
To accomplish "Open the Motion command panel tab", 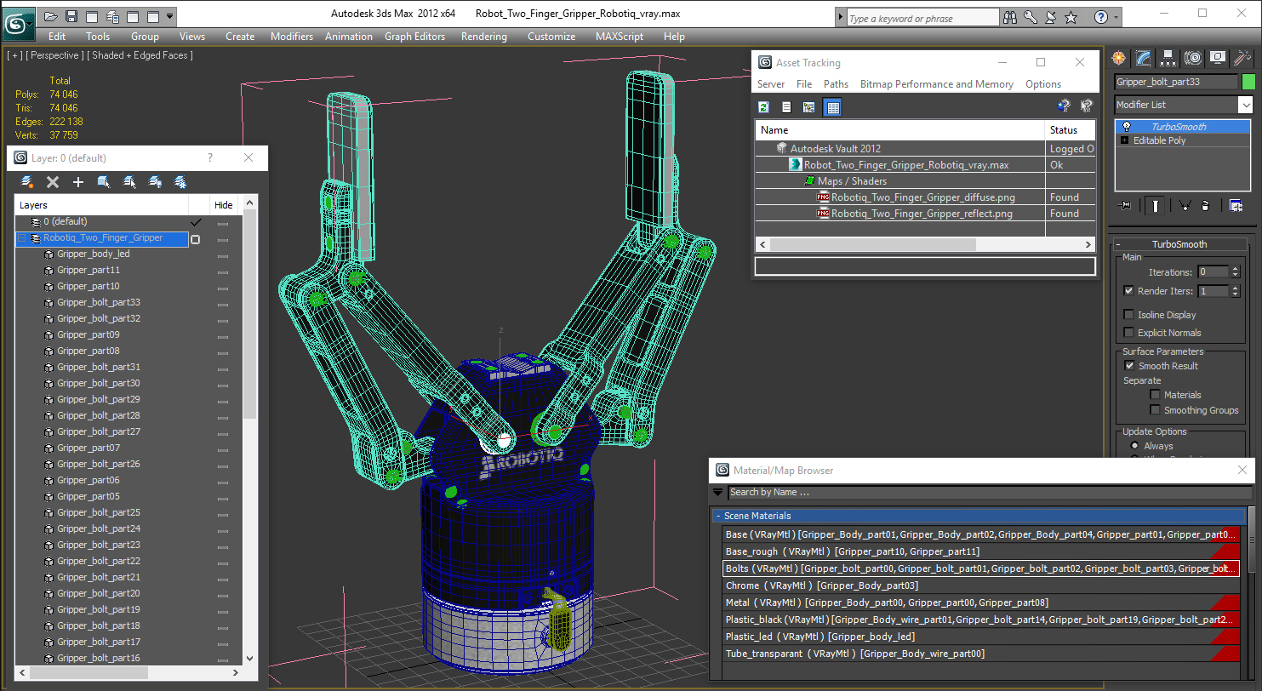I will [x=1193, y=58].
